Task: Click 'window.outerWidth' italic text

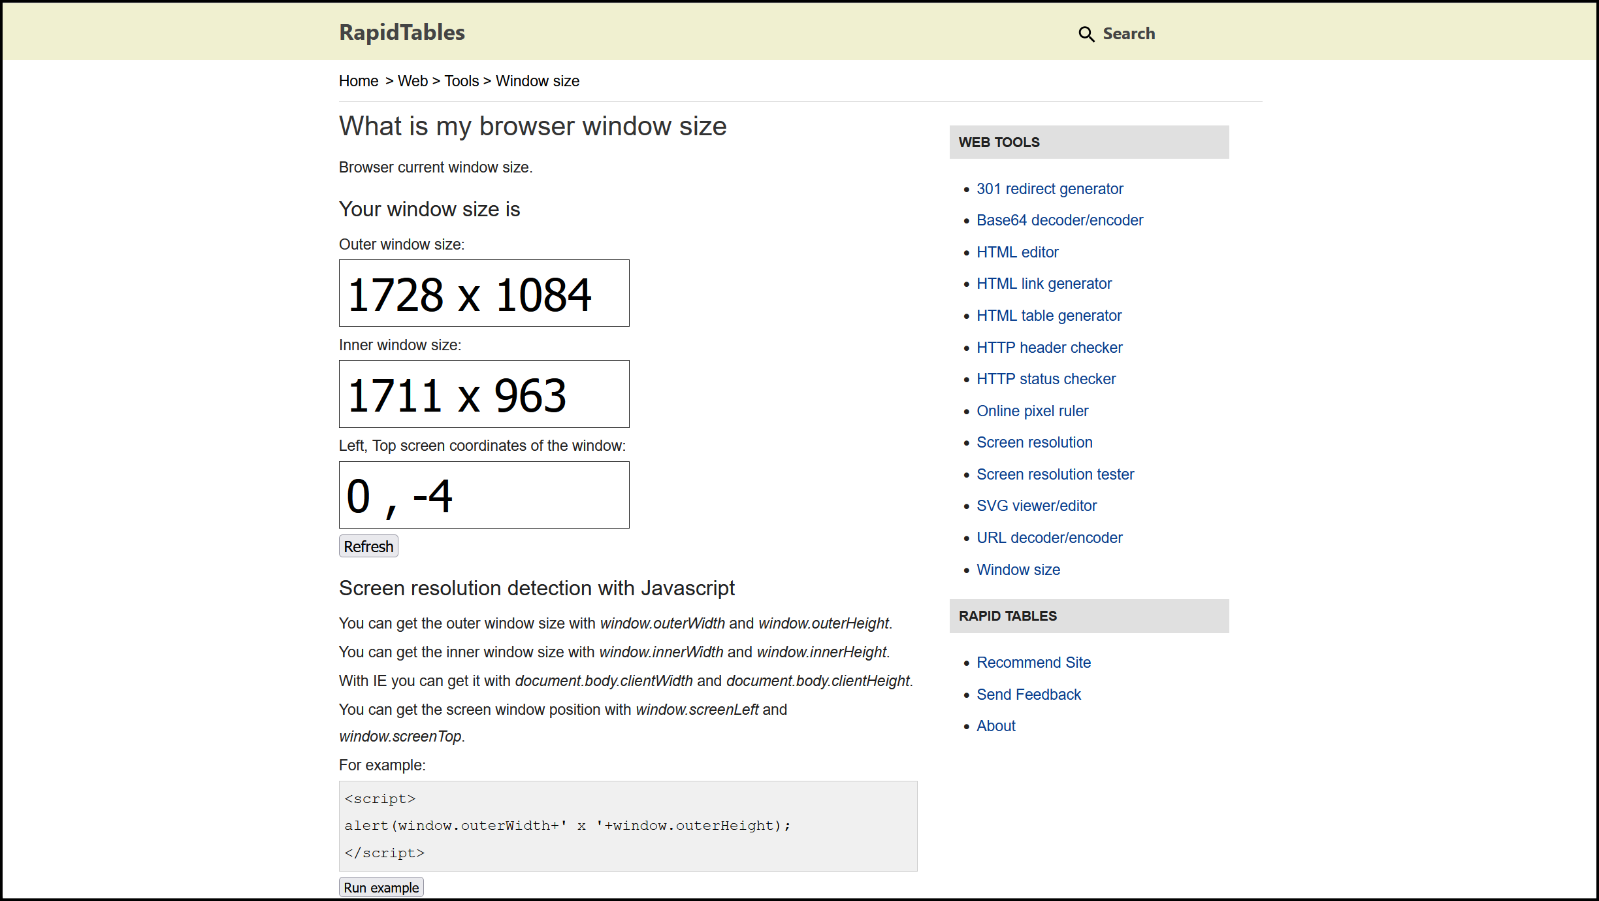Action: [x=662, y=623]
